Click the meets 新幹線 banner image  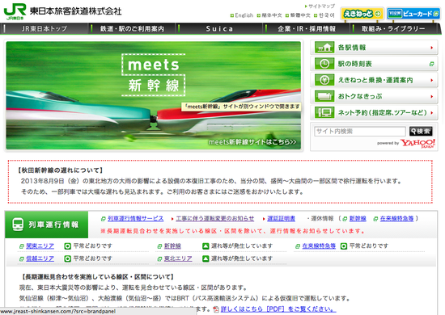pos(154,95)
